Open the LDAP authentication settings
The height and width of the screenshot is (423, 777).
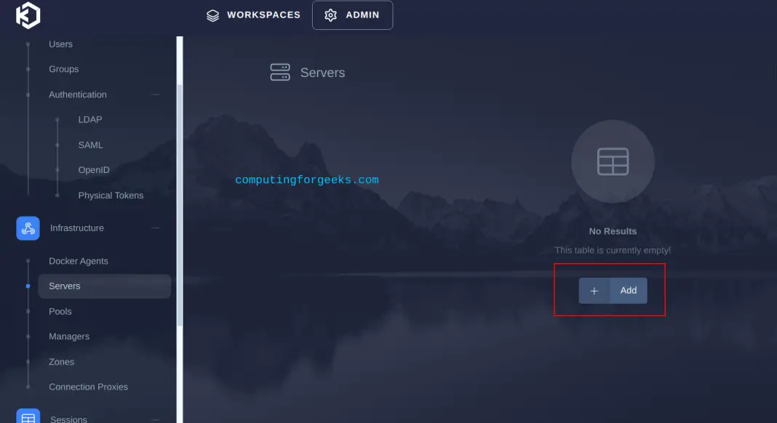(89, 119)
